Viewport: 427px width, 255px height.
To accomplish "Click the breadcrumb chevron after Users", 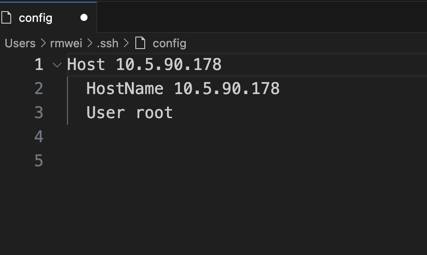I will tap(43, 43).
